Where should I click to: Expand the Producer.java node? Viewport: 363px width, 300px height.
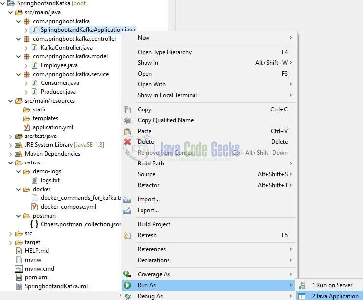26,92
